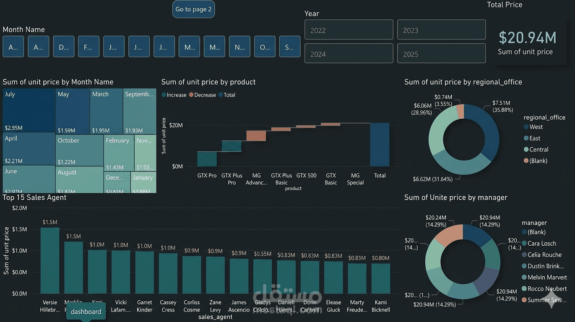The image size is (575, 322).
Task: Filter year slicer to 2022
Action: 349,30
